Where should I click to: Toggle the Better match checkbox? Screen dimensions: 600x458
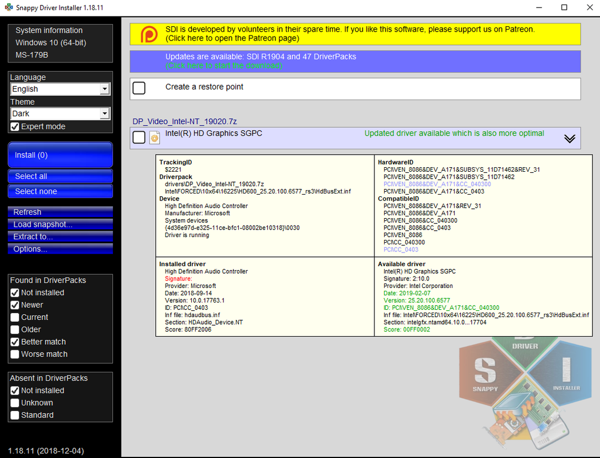[15, 342]
